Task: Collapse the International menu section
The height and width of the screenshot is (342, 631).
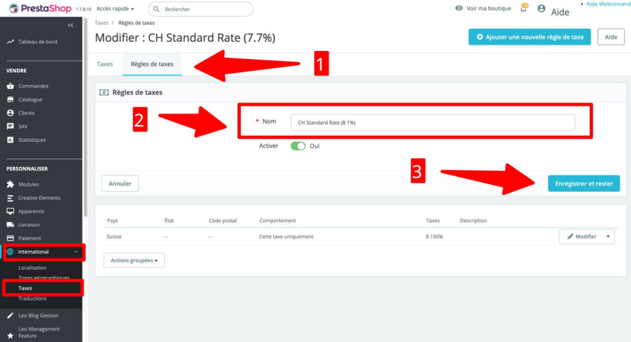Action: click(x=76, y=252)
